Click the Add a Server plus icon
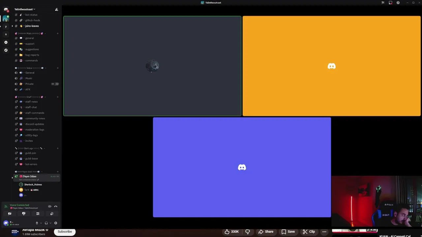The height and width of the screenshot is (237, 422). 6,42
